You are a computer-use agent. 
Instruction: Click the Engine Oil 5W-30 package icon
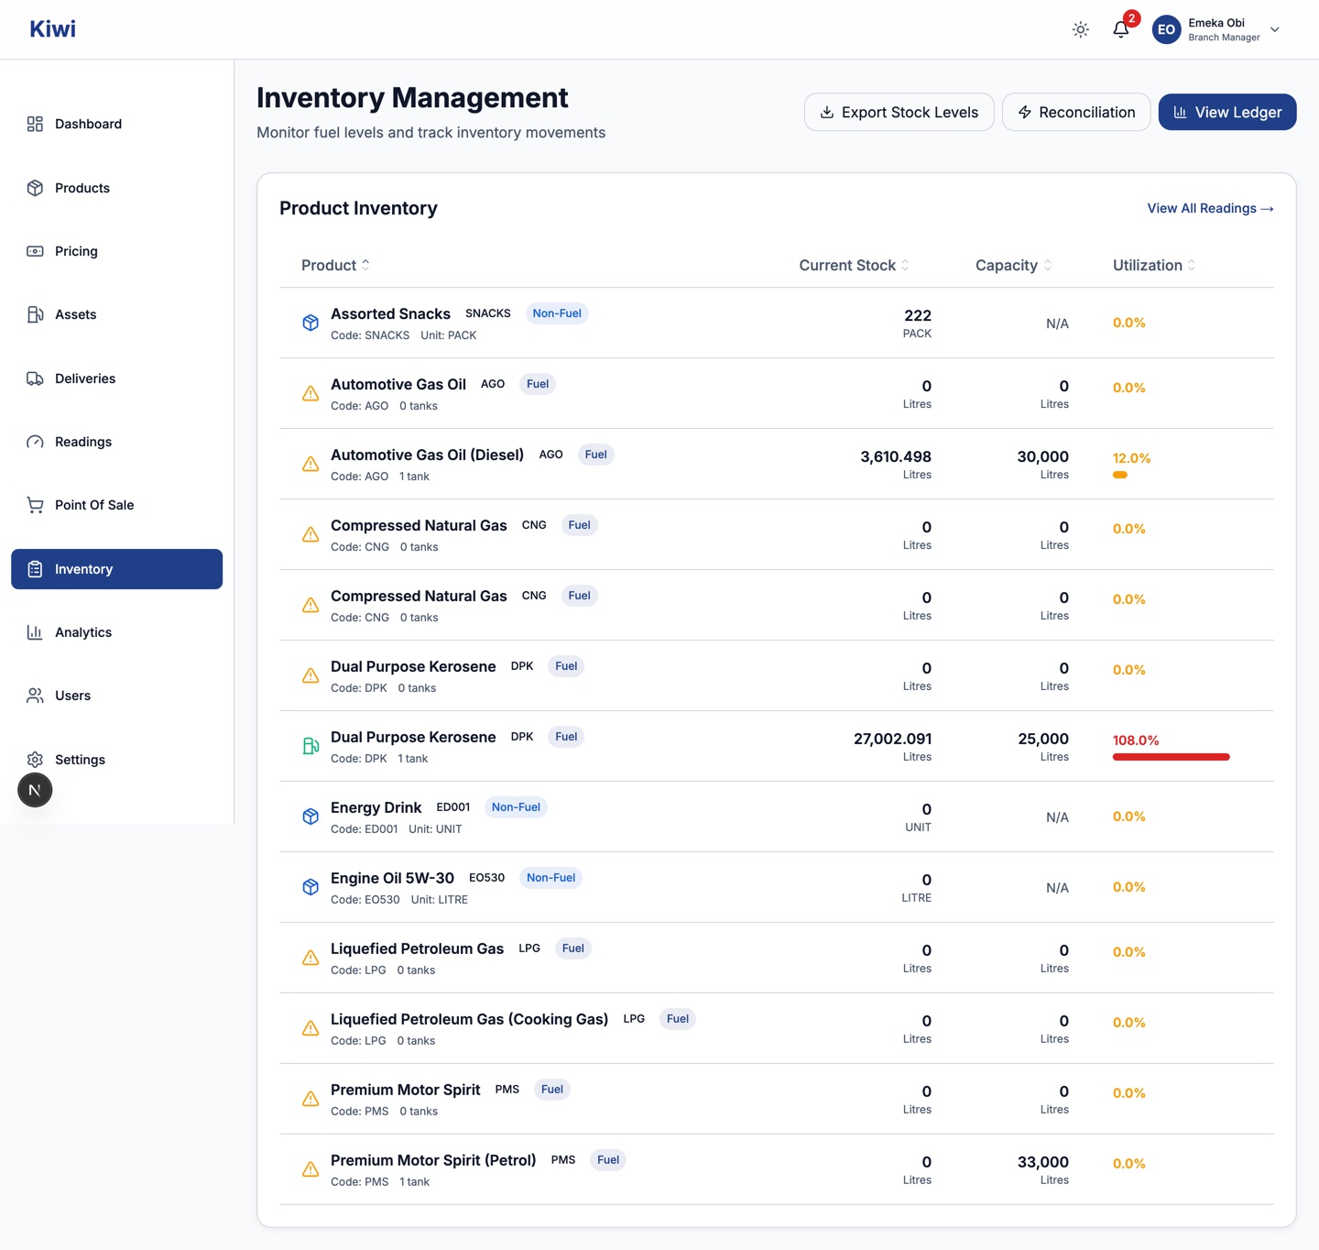pos(311,887)
